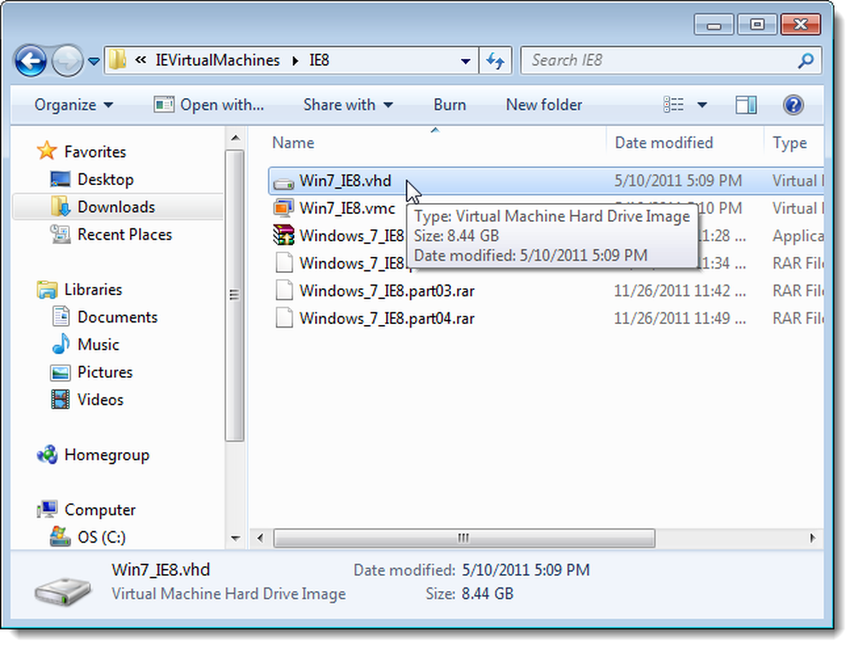The height and width of the screenshot is (649, 854).
Task: Click the Pictures library icon
Action: pos(60,373)
